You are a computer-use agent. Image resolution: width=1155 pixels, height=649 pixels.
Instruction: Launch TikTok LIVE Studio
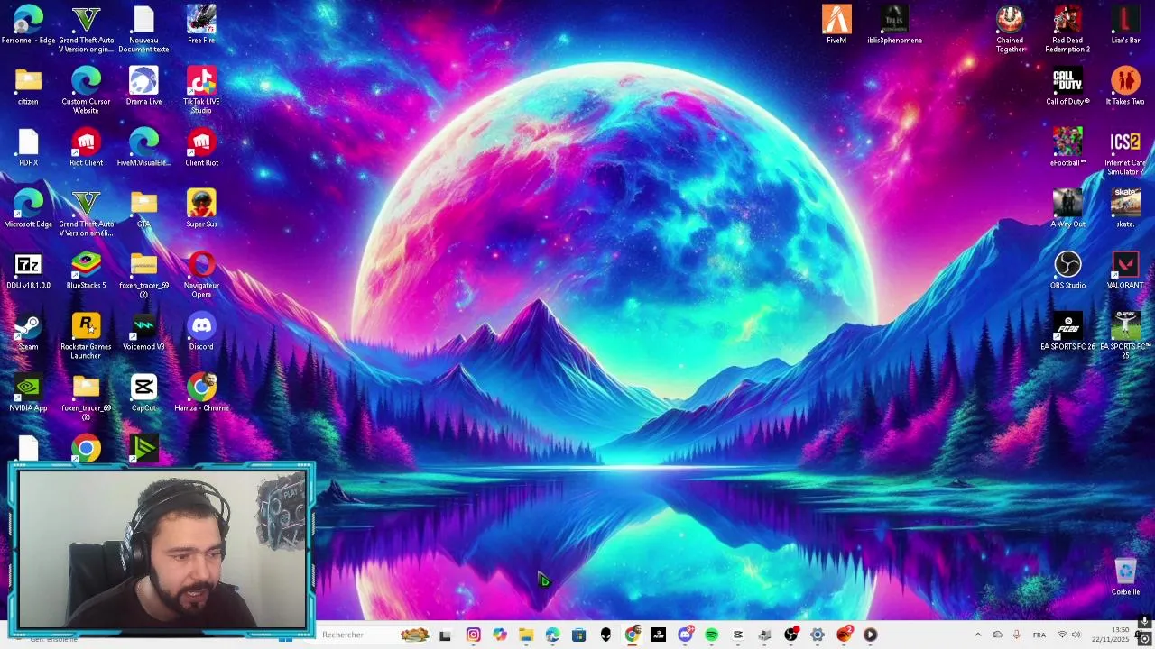(201, 90)
